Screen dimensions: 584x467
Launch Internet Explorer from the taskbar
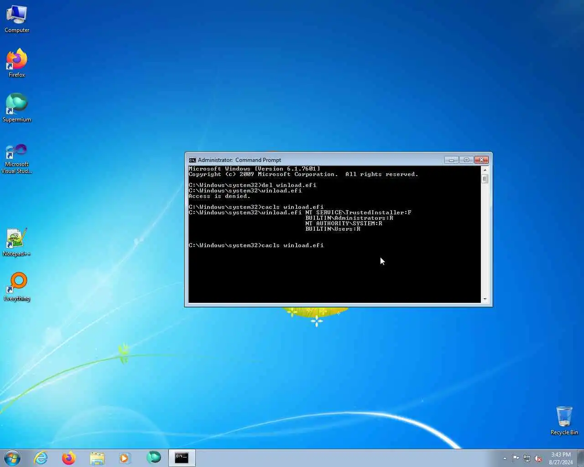pos(41,458)
